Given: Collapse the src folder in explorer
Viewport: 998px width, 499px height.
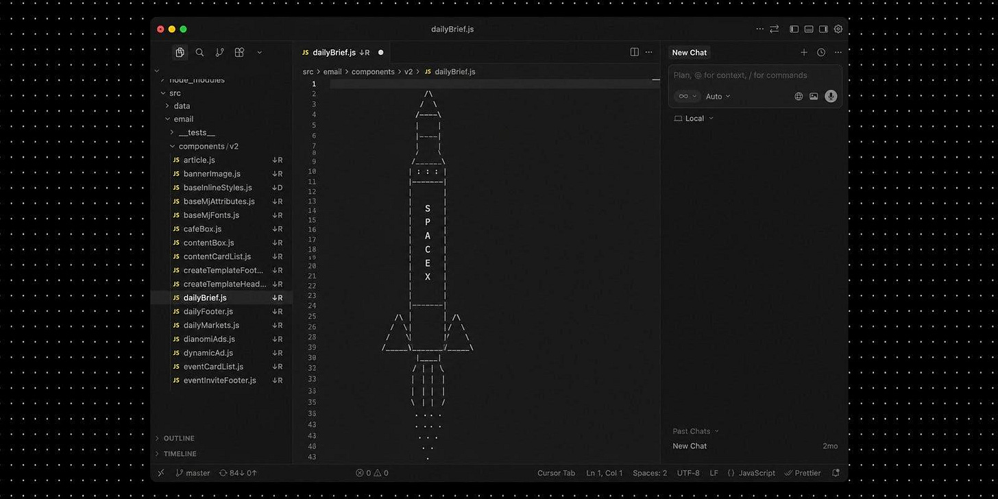Looking at the screenshot, I should [175, 93].
